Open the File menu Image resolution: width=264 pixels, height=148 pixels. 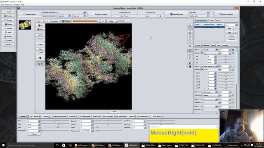coord(2,5)
